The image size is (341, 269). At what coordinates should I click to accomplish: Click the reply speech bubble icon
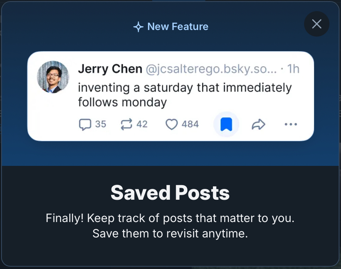tap(85, 124)
